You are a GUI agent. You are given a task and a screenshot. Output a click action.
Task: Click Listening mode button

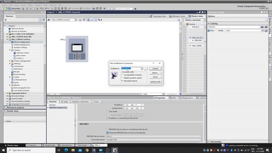click(155, 82)
